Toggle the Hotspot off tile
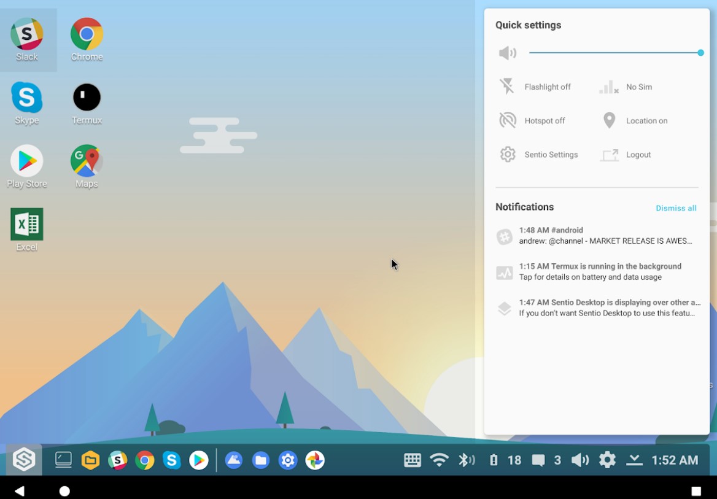Viewport: 717px width, 499px height. [x=533, y=120]
